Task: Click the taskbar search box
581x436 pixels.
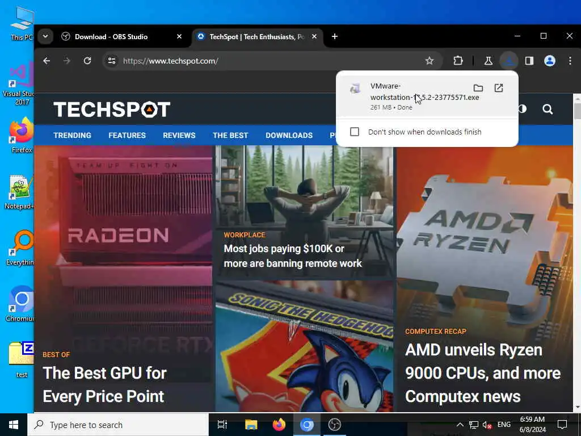Action: [x=118, y=425]
